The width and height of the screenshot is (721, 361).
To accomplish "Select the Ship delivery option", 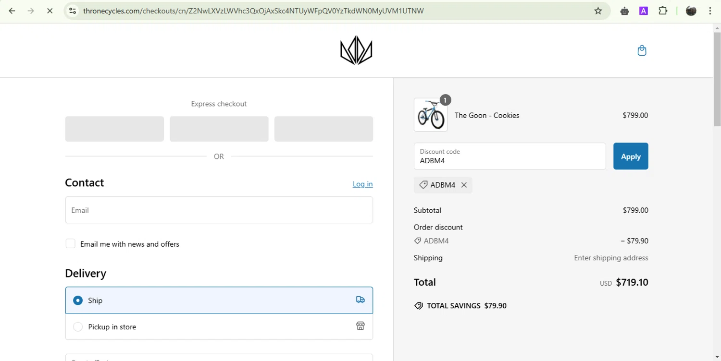I will (219, 300).
